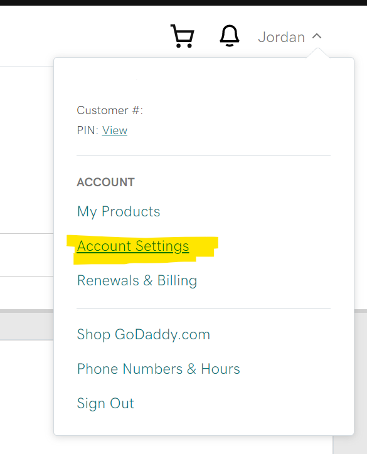Open Phone Numbers & Hours
The image size is (367, 454).
[159, 369]
